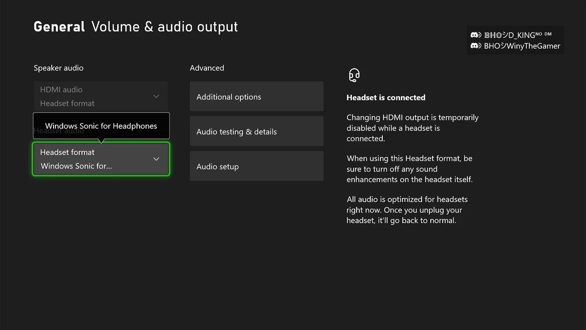Image resolution: width=586 pixels, height=330 pixels.
Task: Click the chevron arrow on Headset format
Action: (x=156, y=159)
